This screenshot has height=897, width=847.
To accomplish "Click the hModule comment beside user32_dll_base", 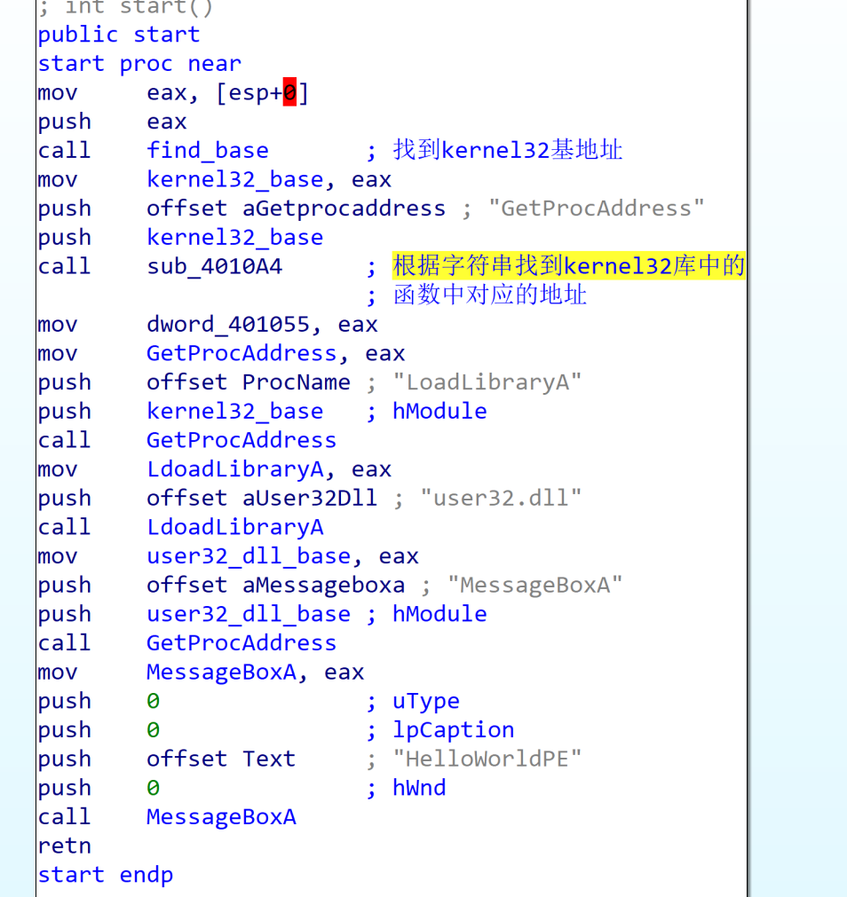I will (x=439, y=614).
